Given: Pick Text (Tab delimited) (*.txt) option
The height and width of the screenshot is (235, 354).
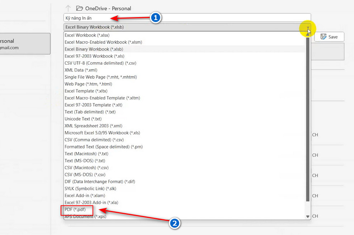Looking at the screenshot, I should [x=90, y=112].
